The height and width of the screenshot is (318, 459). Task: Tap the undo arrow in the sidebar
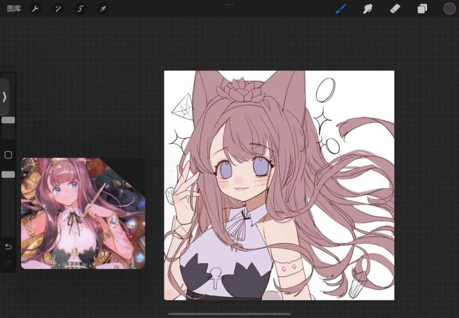[x=8, y=247]
